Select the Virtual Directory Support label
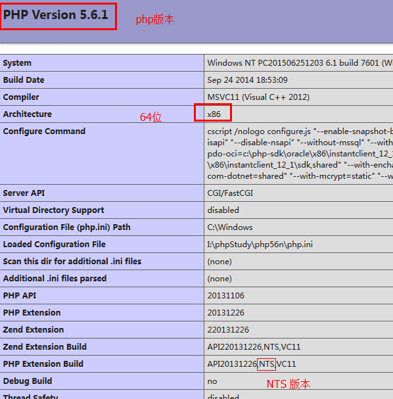The width and height of the screenshot is (393, 399). click(53, 210)
